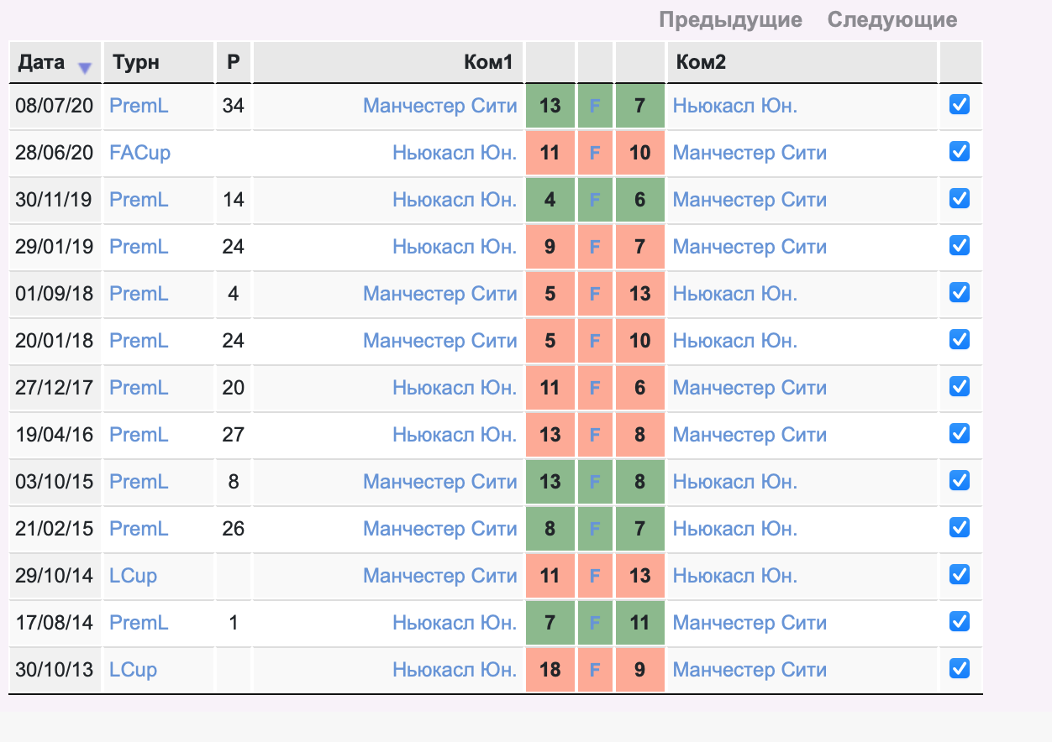Open the F marker for the 28/06/20 FACup match
Viewport: 1052px width, 742px height.
point(595,153)
